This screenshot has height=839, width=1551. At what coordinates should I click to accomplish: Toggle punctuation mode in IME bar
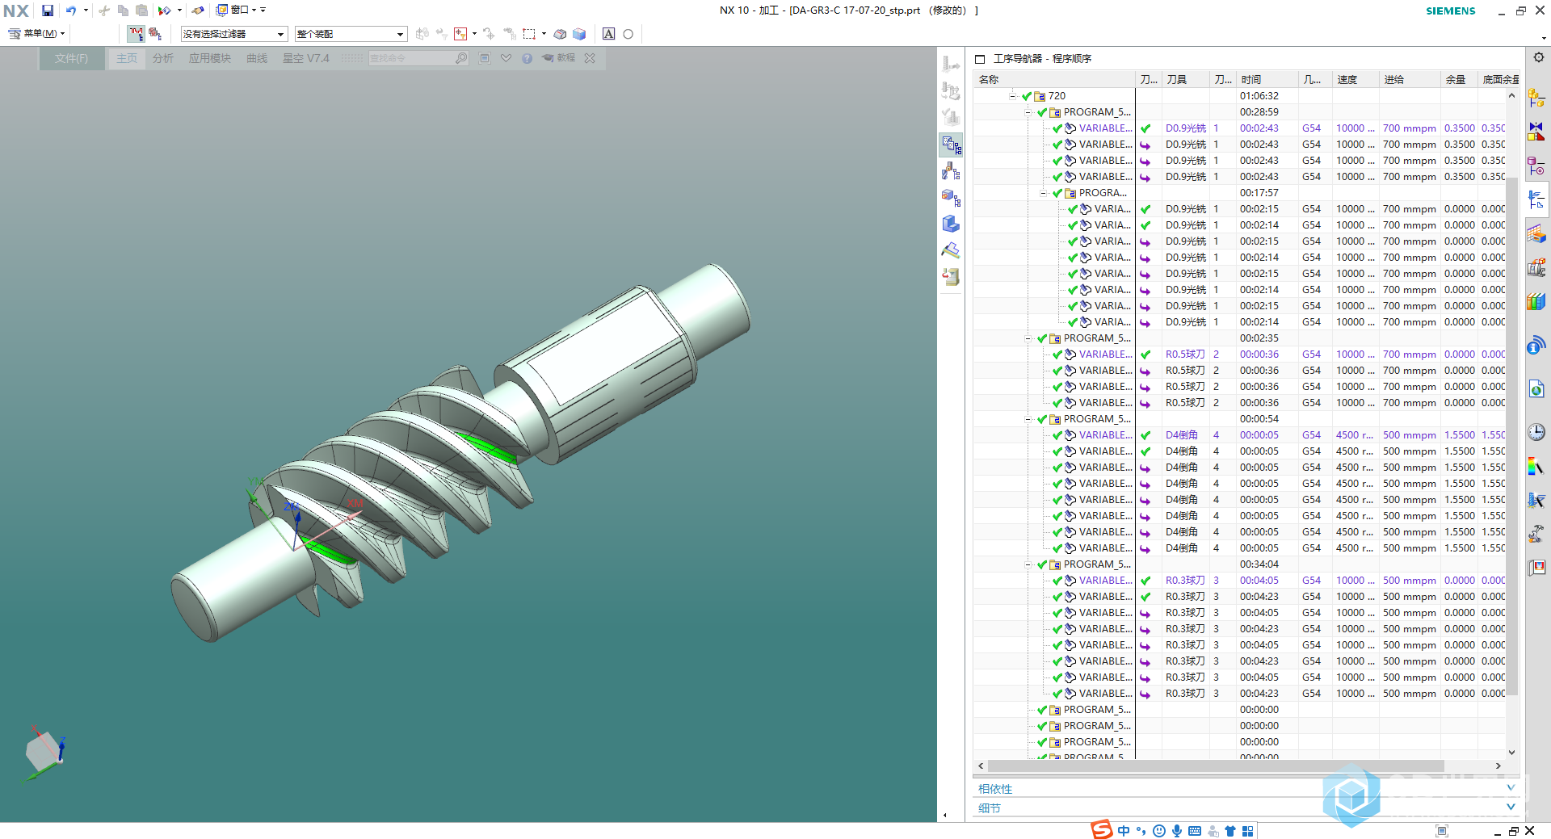click(x=1141, y=831)
